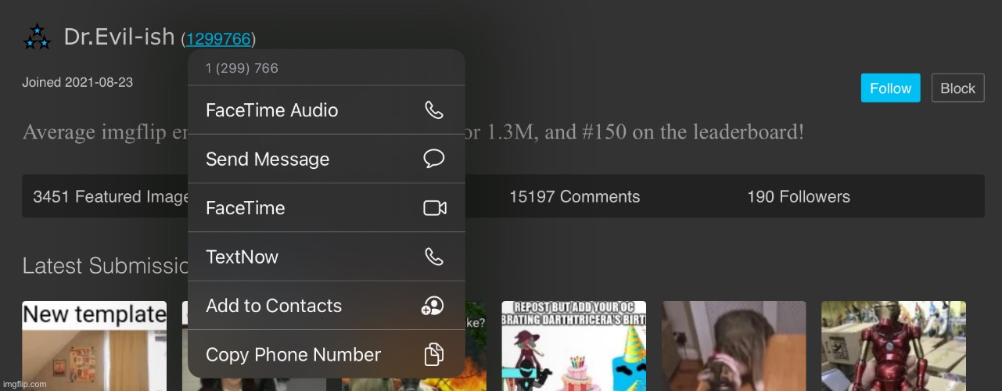Click the 1 (299) 766 number header

pyautogui.click(x=242, y=68)
